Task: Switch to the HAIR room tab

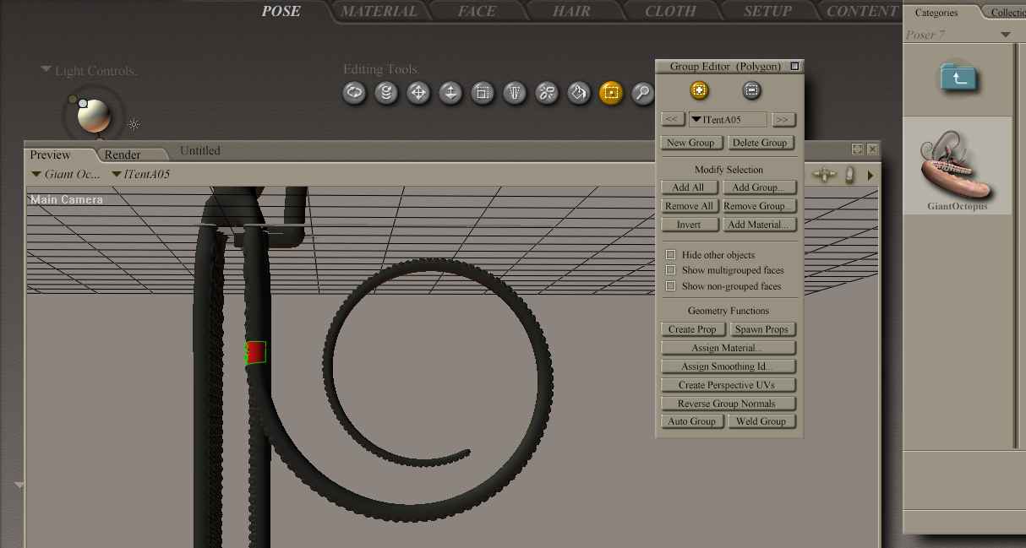Action: click(x=571, y=11)
